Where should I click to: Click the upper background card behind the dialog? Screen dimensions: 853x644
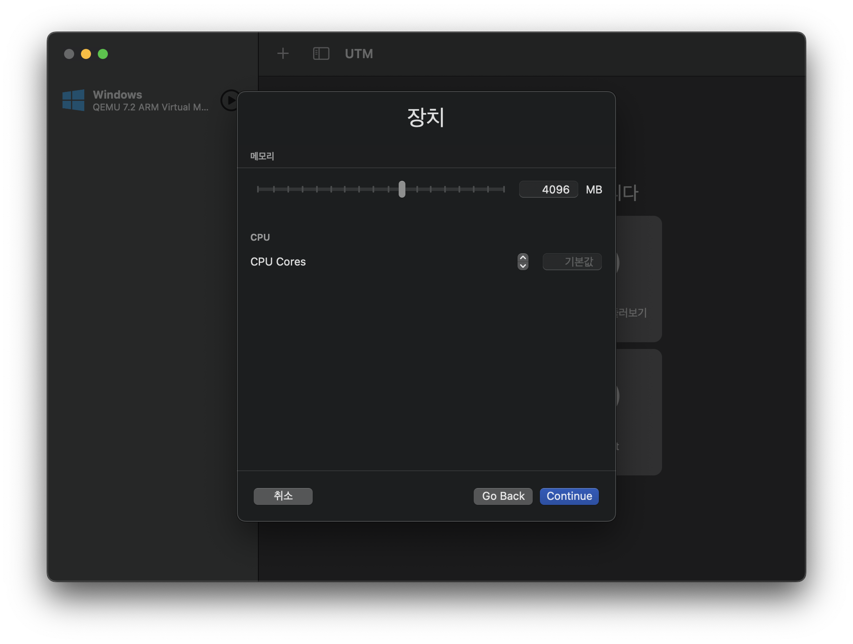[639, 278]
